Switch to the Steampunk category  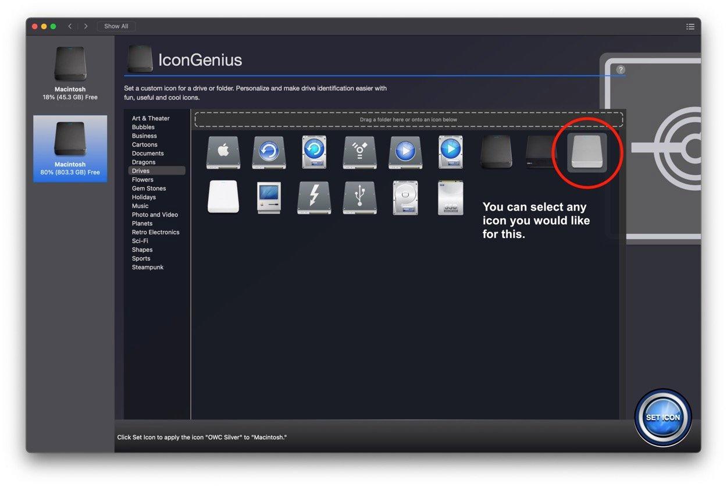click(x=147, y=266)
